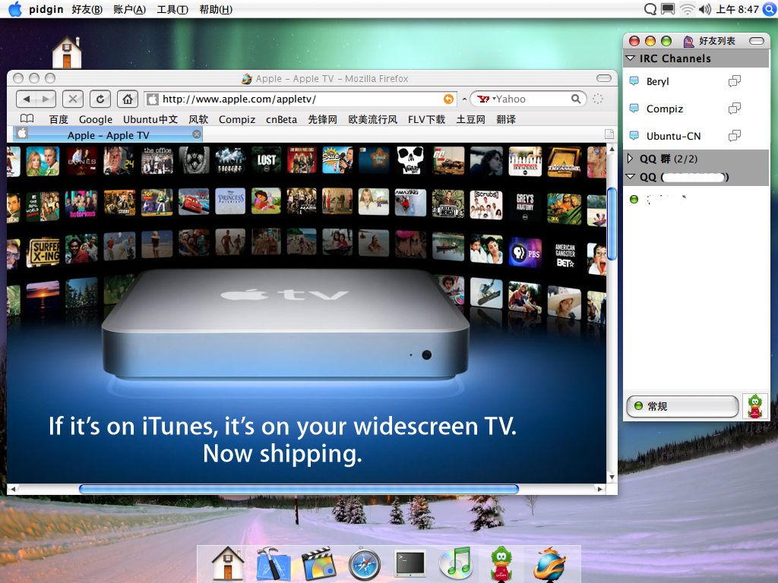This screenshot has height=583, width=778.
Task: Click the Firefox horizontal scrollbar thumb
Action: 299,489
